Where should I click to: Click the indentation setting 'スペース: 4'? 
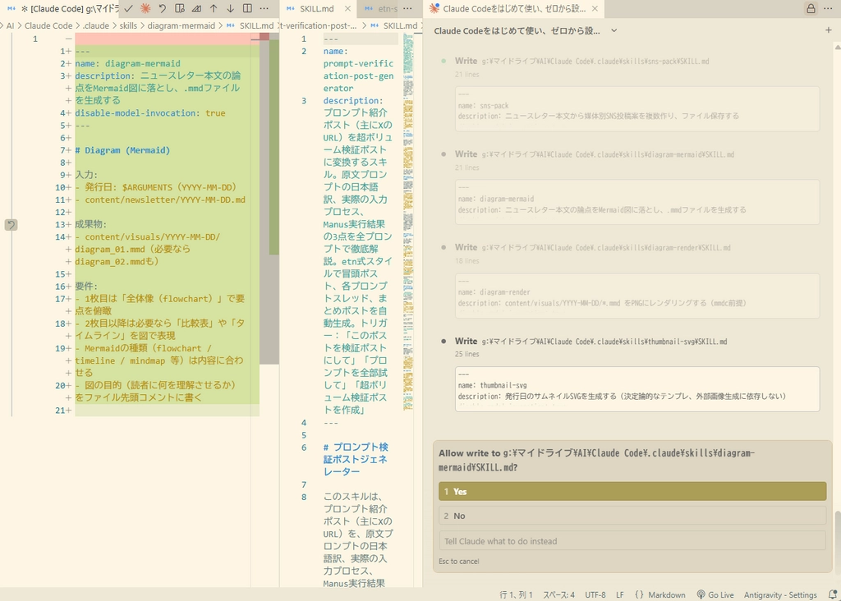pyautogui.click(x=558, y=594)
